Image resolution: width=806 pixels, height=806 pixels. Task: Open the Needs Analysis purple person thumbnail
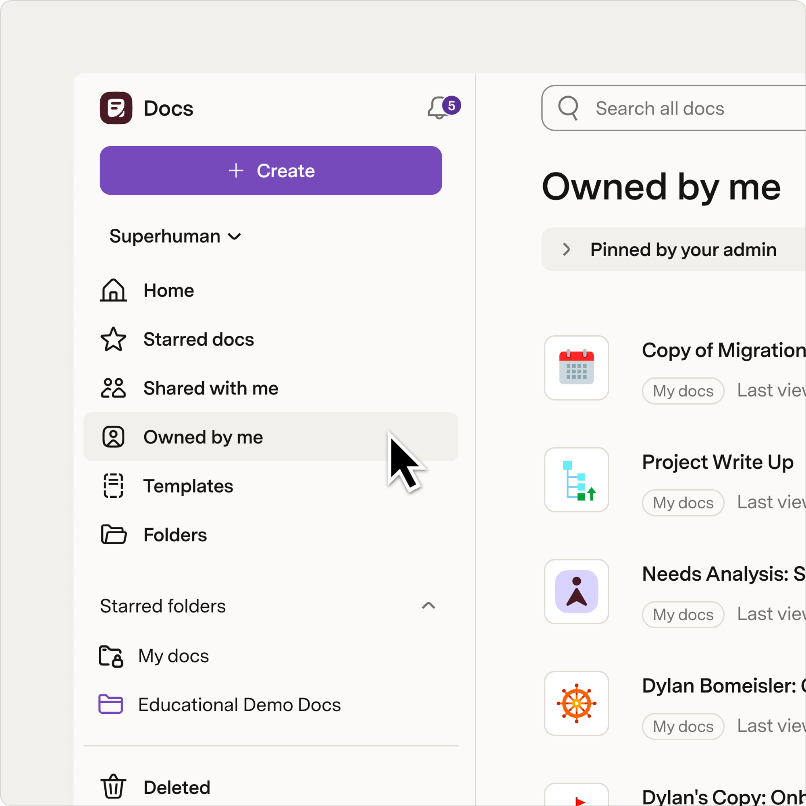pos(577,592)
